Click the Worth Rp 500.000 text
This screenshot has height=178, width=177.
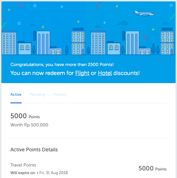(29, 125)
